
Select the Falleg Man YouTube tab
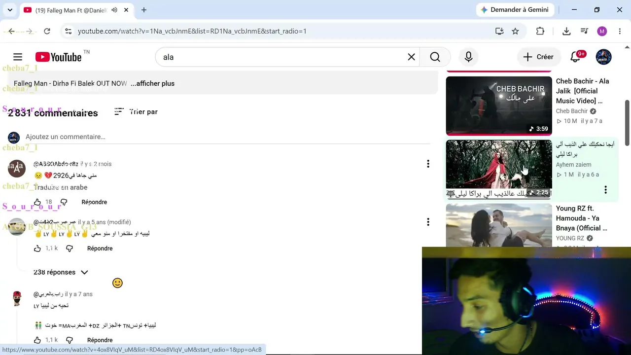click(x=75, y=10)
